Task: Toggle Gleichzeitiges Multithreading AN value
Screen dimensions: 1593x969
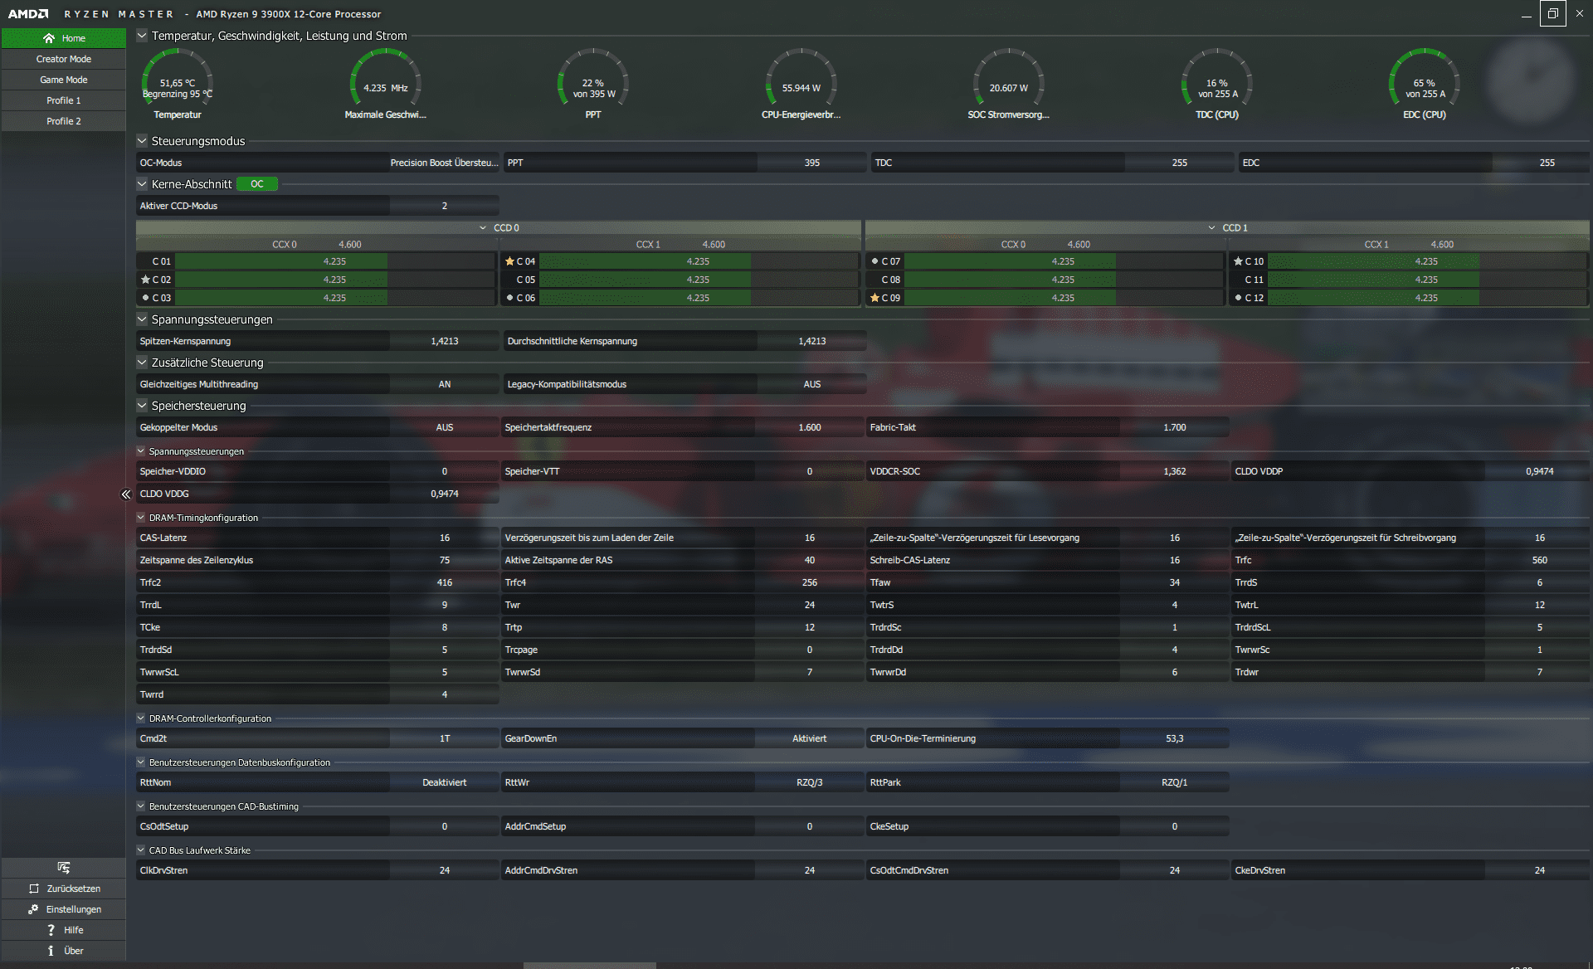Action: pos(445,384)
